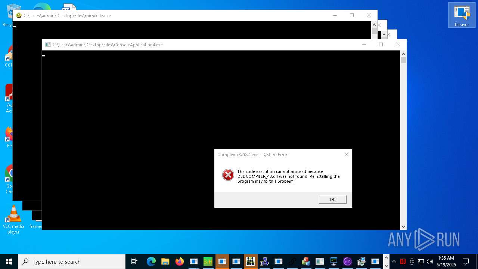The image size is (478, 269).
Task: Close the mimikatz.exe console window
Action: 369,15
